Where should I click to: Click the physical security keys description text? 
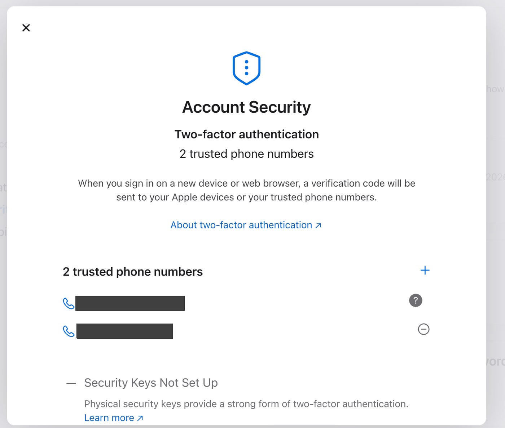[x=246, y=404]
